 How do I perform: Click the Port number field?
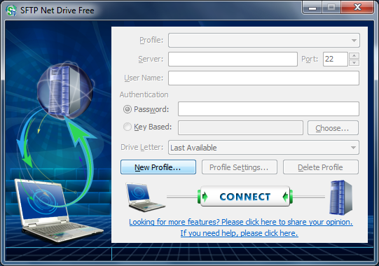click(x=336, y=59)
